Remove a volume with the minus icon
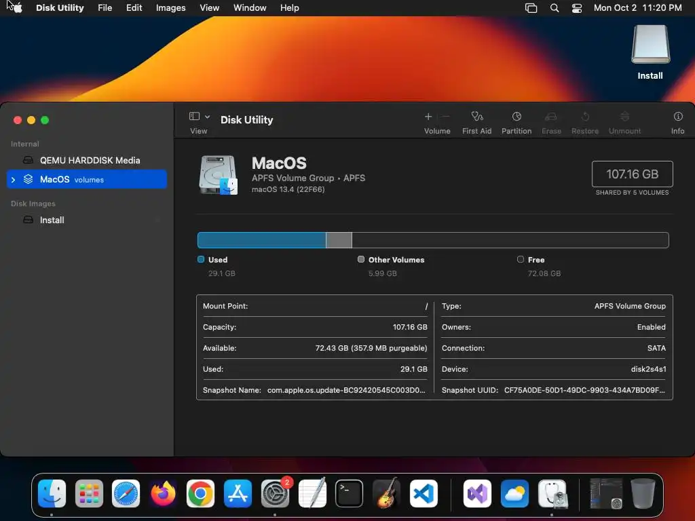The width and height of the screenshot is (695, 521). tap(446, 117)
